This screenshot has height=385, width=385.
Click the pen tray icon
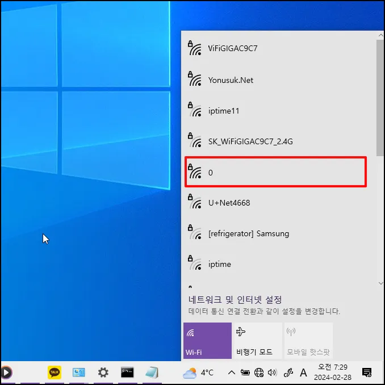click(x=288, y=373)
